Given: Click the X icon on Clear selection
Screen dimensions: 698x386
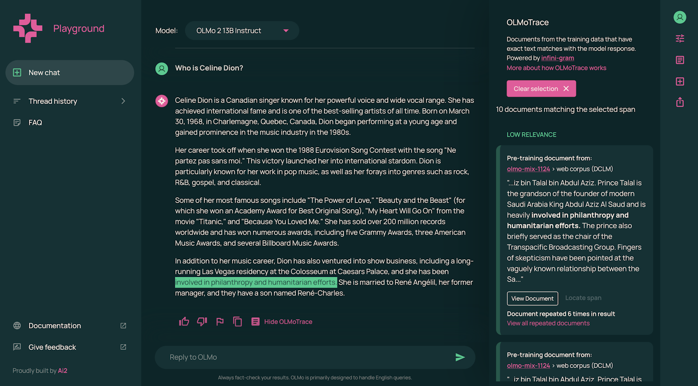Looking at the screenshot, I should pyautogui.click(x=566, y=89).
